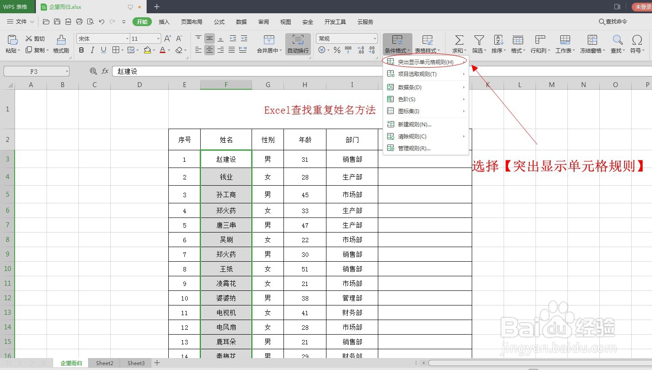Image resolution: width=652 pixels, height=370 pixels.
Task: Open the font size 11 dropdown
Action: coord(158,38)
